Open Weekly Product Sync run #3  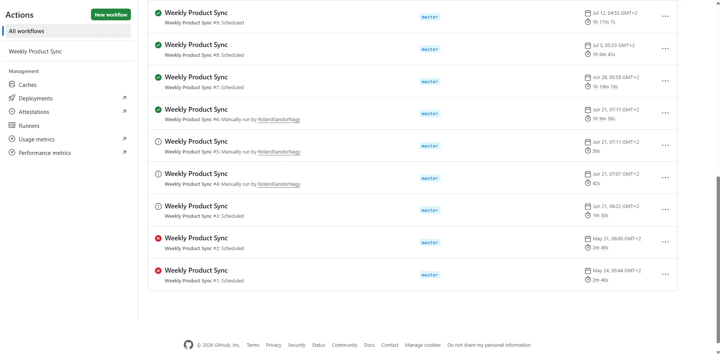pyautogui.click(x=196, y=206)
